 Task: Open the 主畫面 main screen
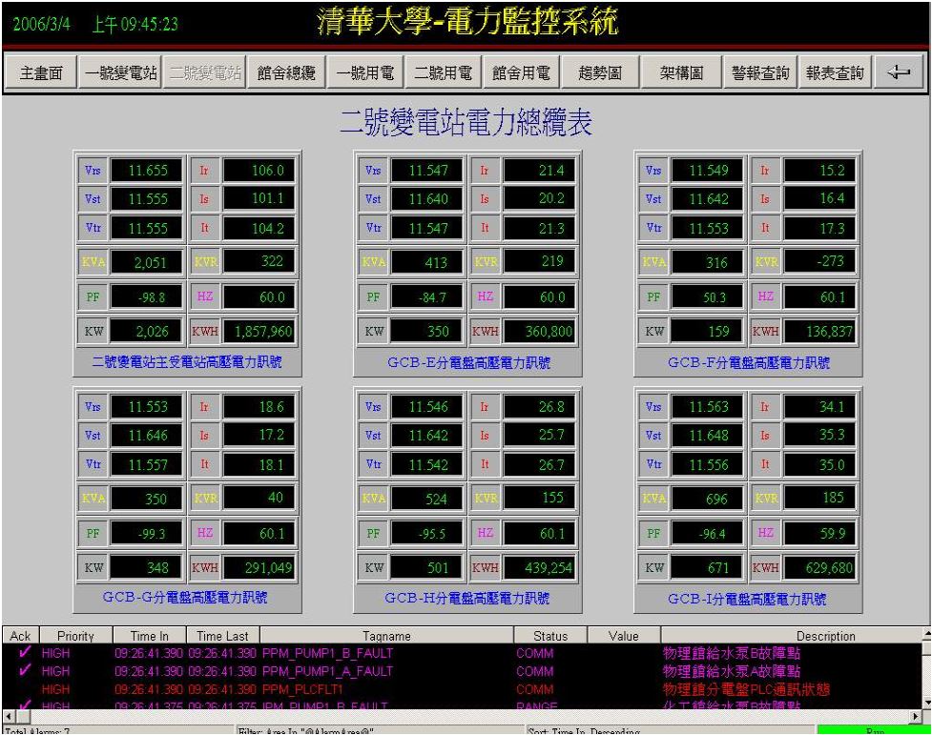(x=41, y=72)
